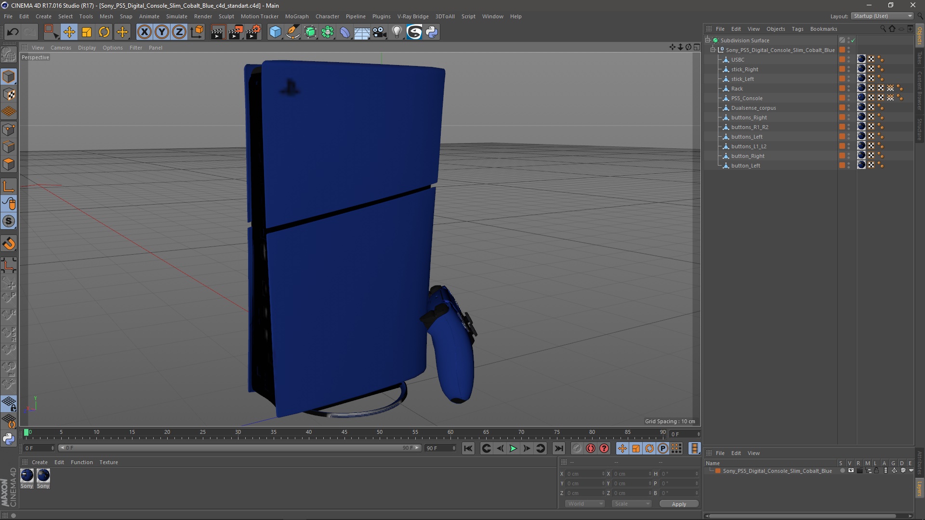Click the Undo arrow icon

click(x=13, y=32)
